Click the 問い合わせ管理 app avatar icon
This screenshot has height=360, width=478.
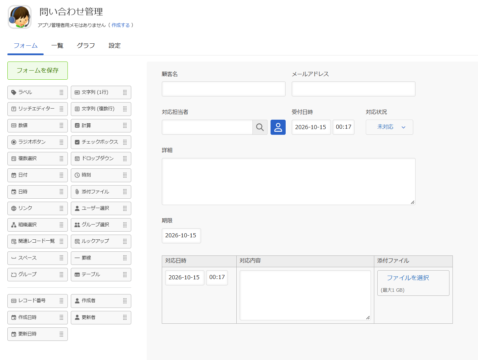tap(19, 17)
